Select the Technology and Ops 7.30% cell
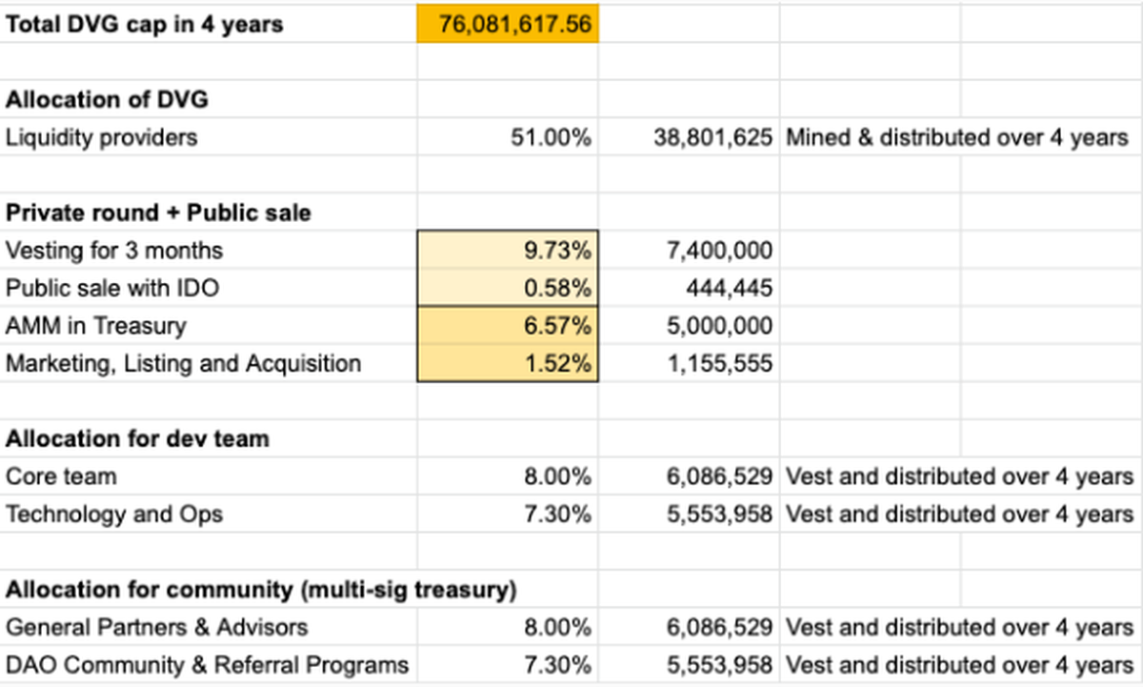Viewport: 1143px width, 687px height. [x=557, y=515]
